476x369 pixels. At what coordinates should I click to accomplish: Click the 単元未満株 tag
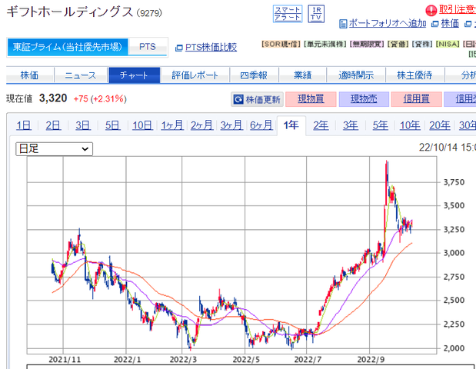coord(325,45)
